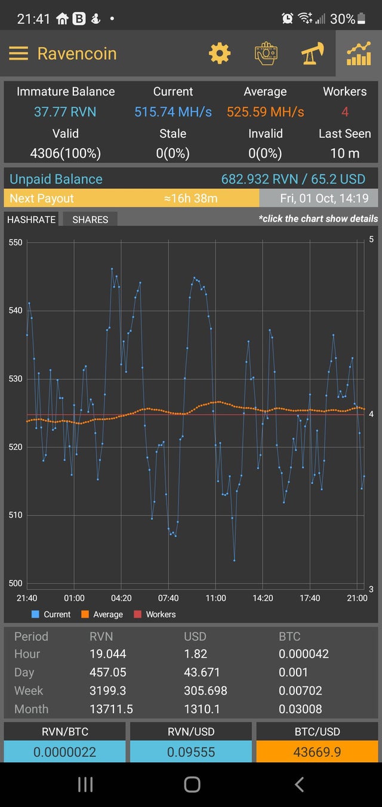Tap the Week RVN value 3199.3
This screenshot has height=807, width=382.
(108, 691)
